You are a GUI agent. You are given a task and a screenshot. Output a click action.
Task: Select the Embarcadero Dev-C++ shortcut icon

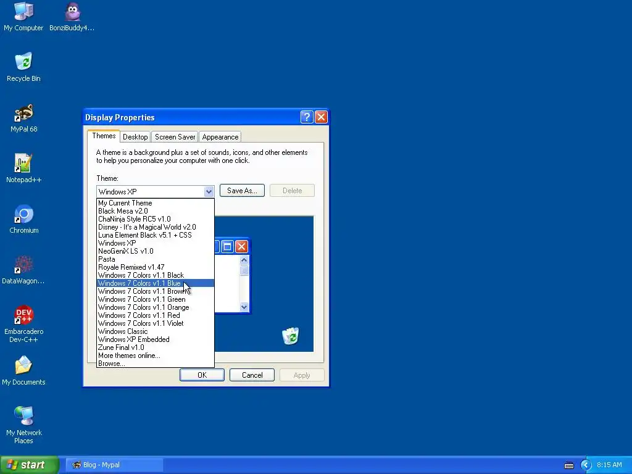click(x=24, y=324)
